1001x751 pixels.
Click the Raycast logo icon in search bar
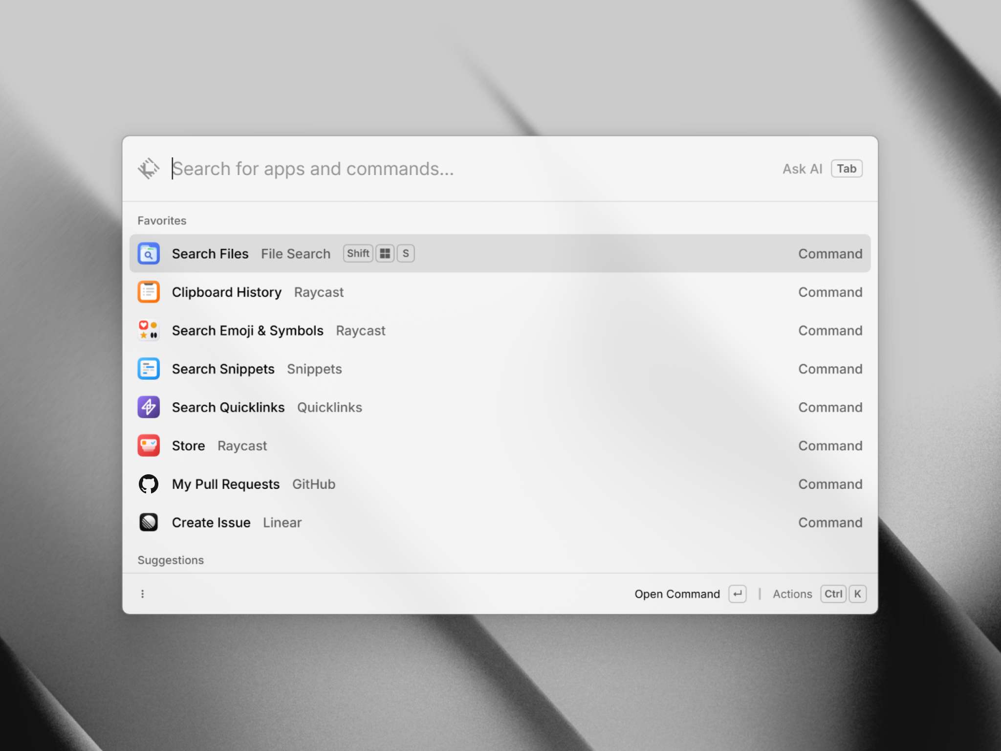click(149, 169)
